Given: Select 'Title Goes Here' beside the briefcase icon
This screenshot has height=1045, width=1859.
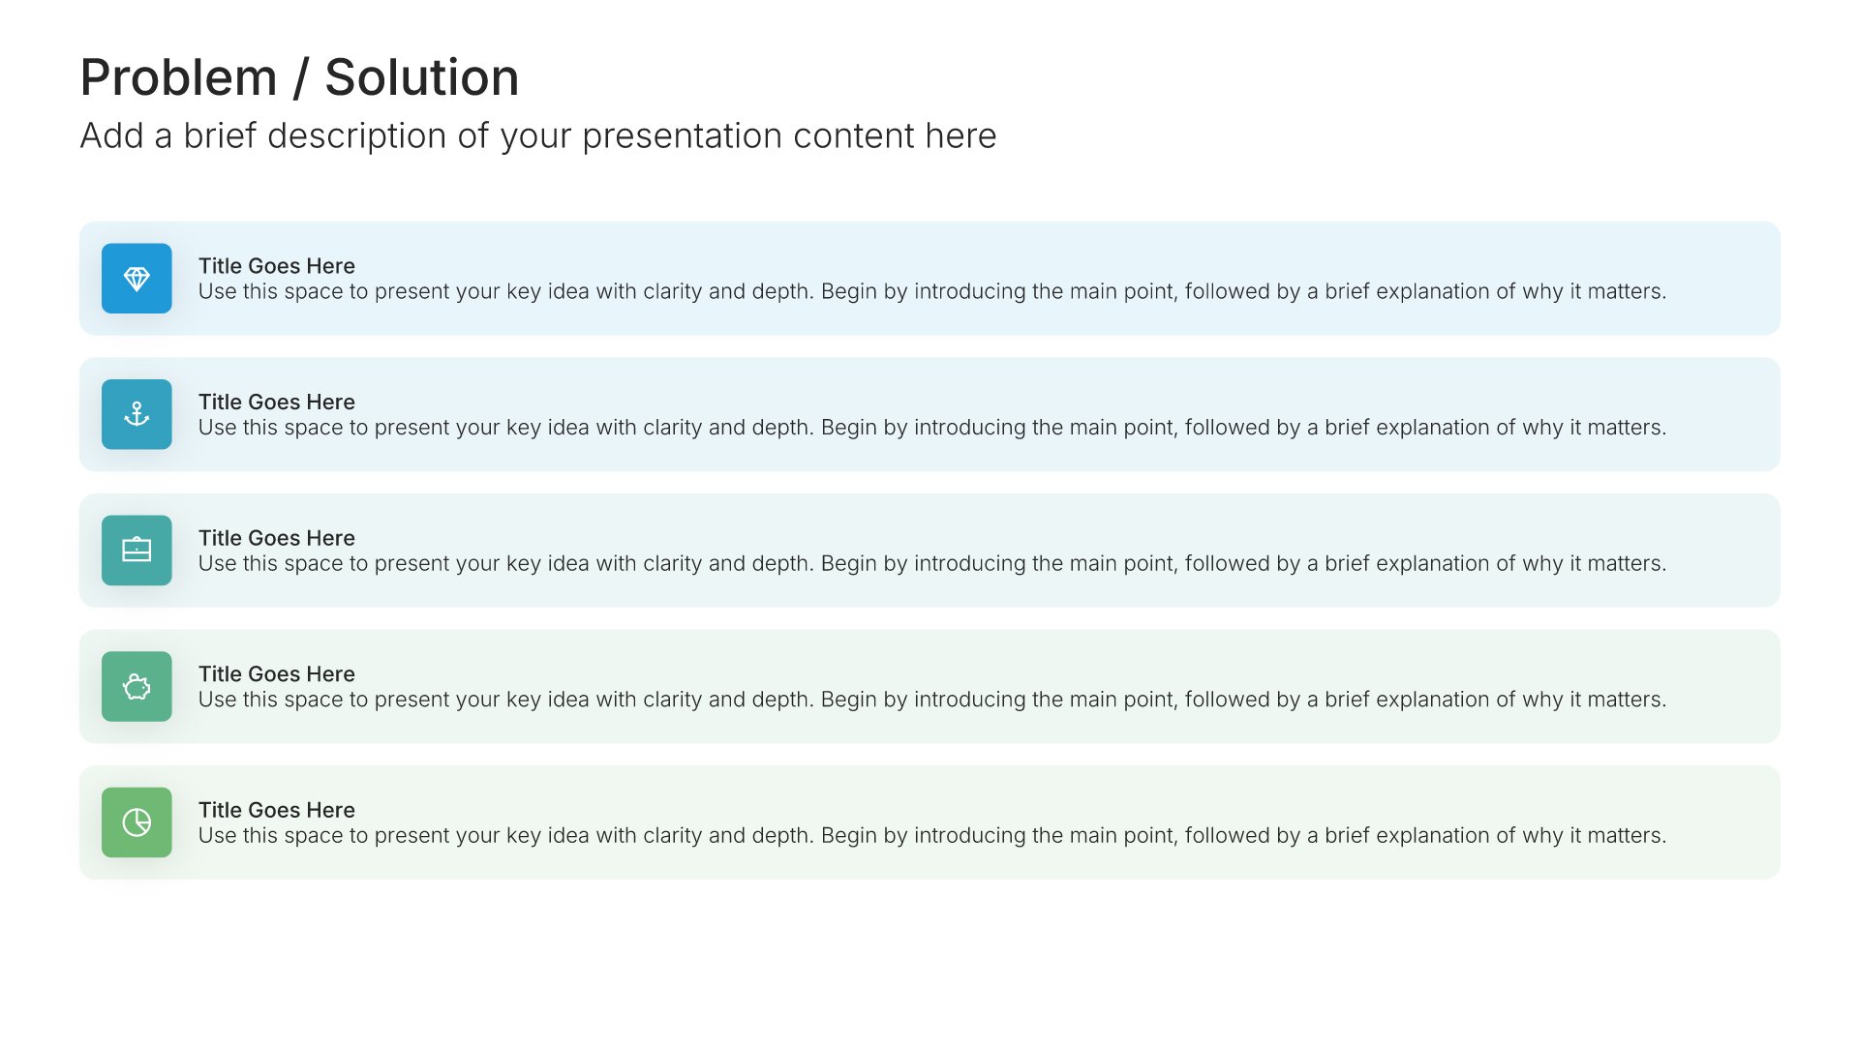Looking at the screenshot, I should tap(277, 538).
